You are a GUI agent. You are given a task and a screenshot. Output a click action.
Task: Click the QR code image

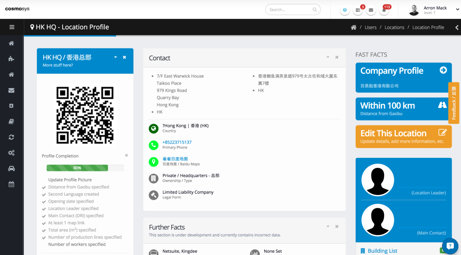click(85, 115)
